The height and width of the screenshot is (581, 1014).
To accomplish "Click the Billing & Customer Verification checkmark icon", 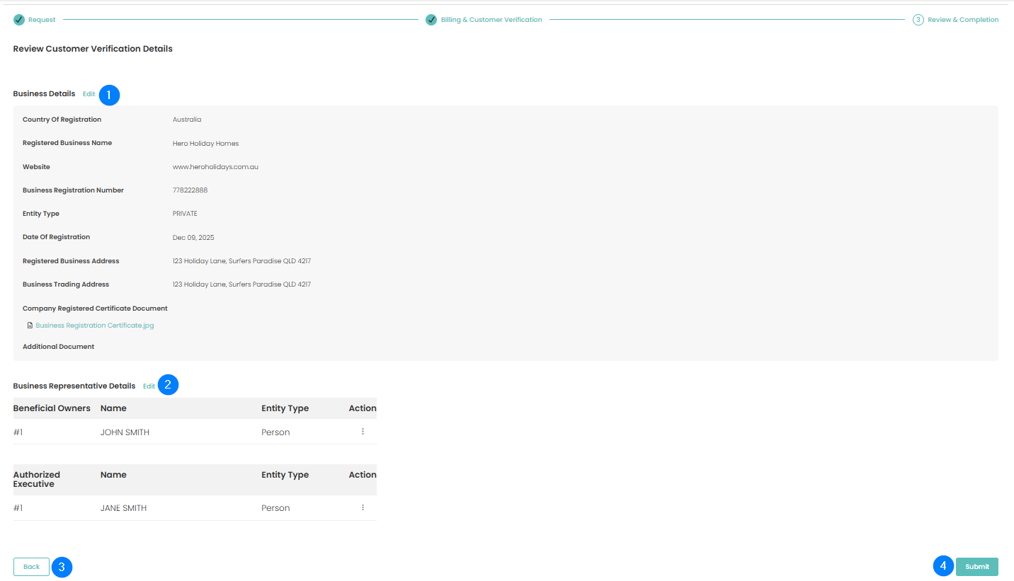I will click(x=431, y=20).
